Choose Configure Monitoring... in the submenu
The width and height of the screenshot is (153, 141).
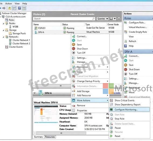[x=129, y=109]
